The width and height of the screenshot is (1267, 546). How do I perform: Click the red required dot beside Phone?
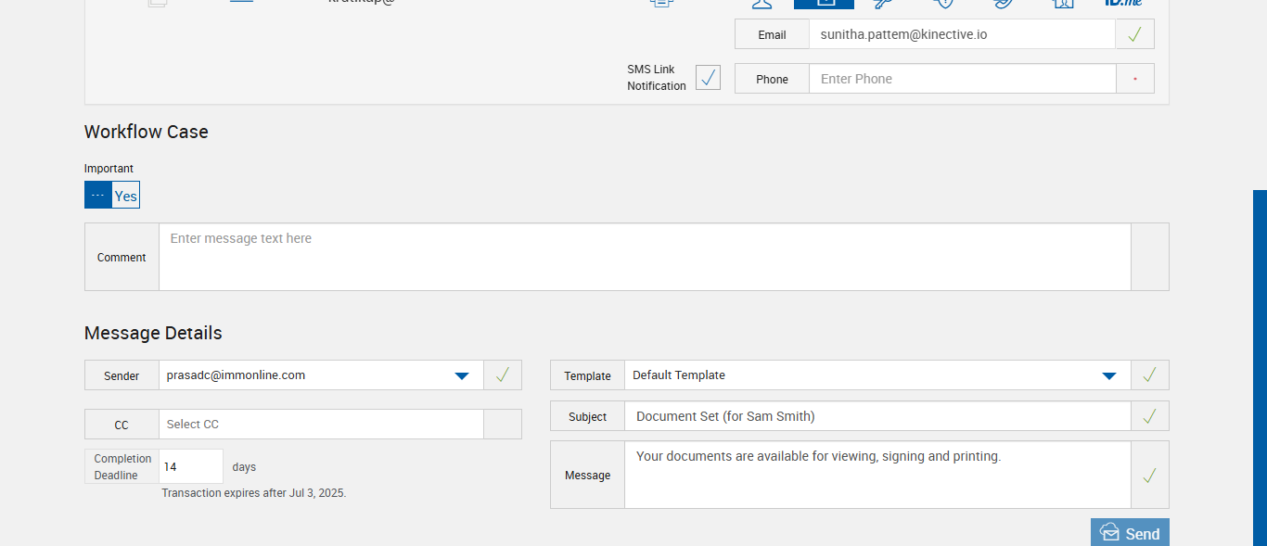click(1134, 79)
